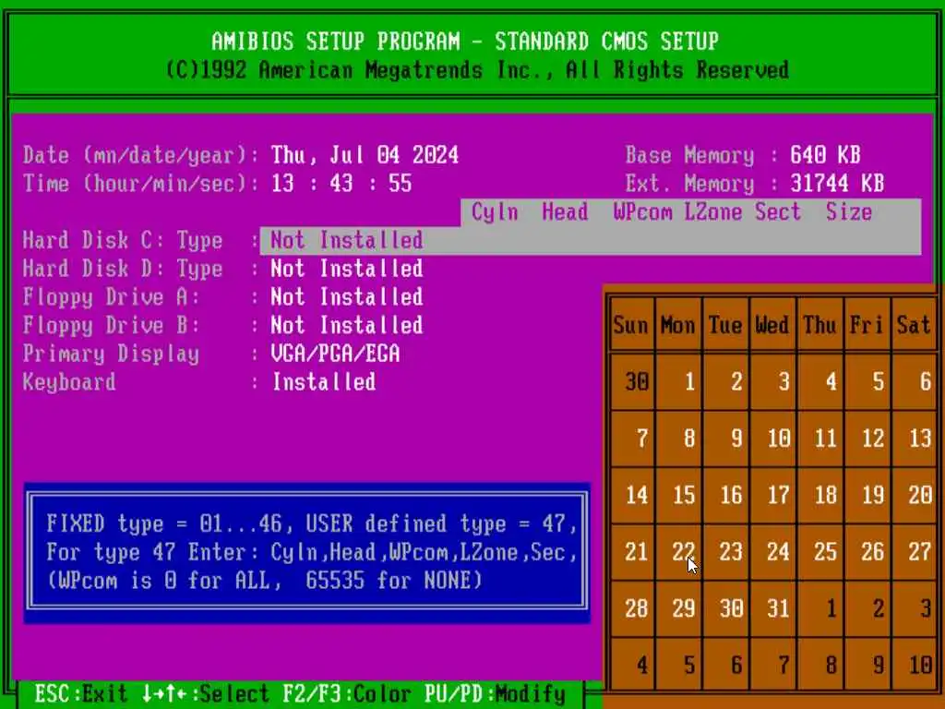Viewport: 945px width, 709px height.
Task: Click the Cyln column header
Action: tap(495, 211)
